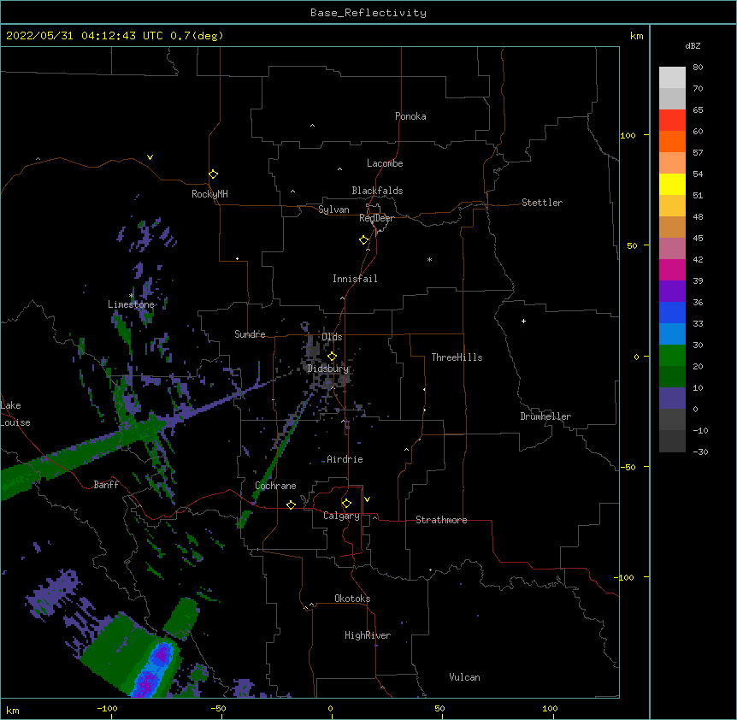Click the horizontal axis tick label 50
Image resolution: width=737 pixels, height=720 pixels.
[439, 708]
